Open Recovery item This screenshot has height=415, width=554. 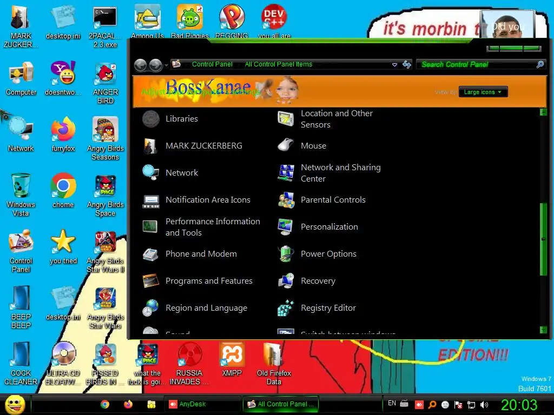click(x=307, y=281)
